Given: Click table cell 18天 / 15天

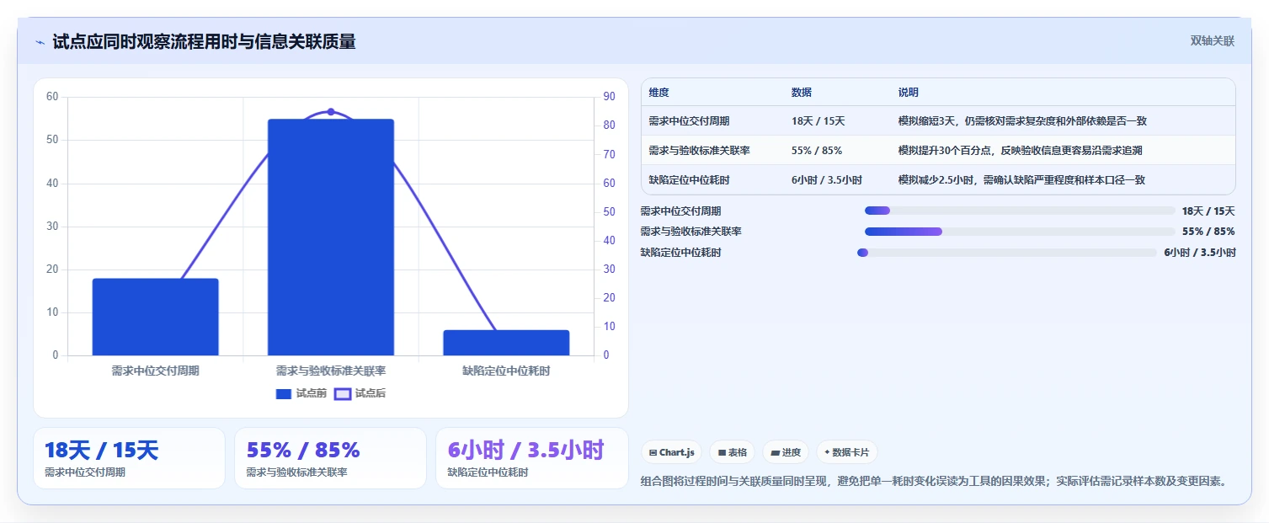Looking at the screenshot, I should 818,121.
